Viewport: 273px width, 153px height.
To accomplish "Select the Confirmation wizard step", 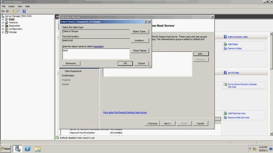I will pos(68,76).
